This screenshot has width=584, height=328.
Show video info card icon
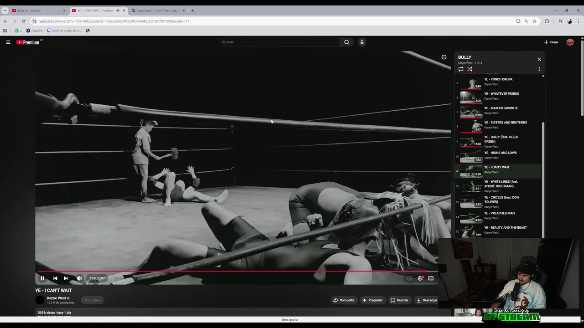444,57
